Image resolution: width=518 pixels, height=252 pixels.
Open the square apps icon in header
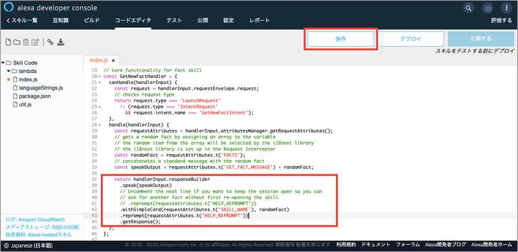click(x=488, y=8)
